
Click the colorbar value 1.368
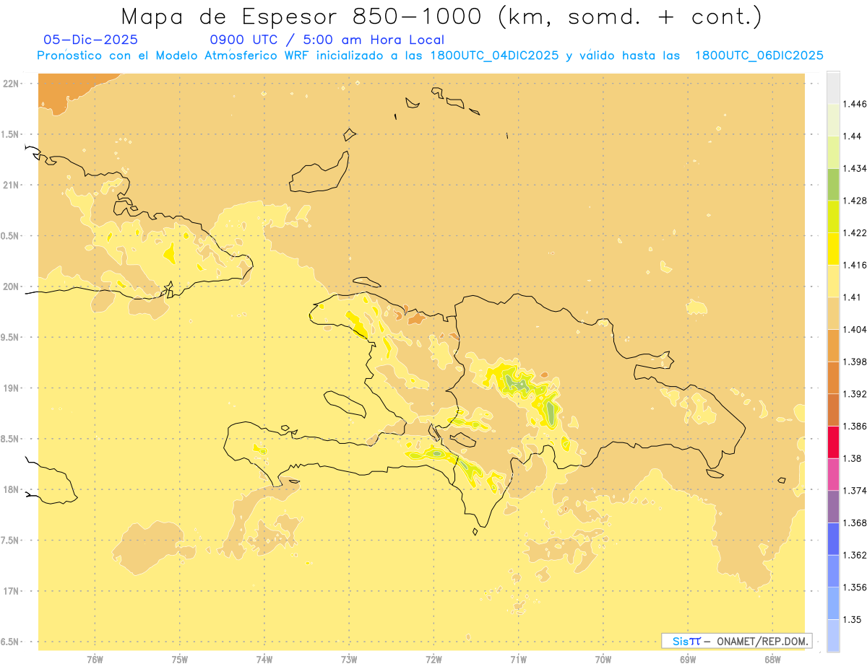(x=855, y=522)
